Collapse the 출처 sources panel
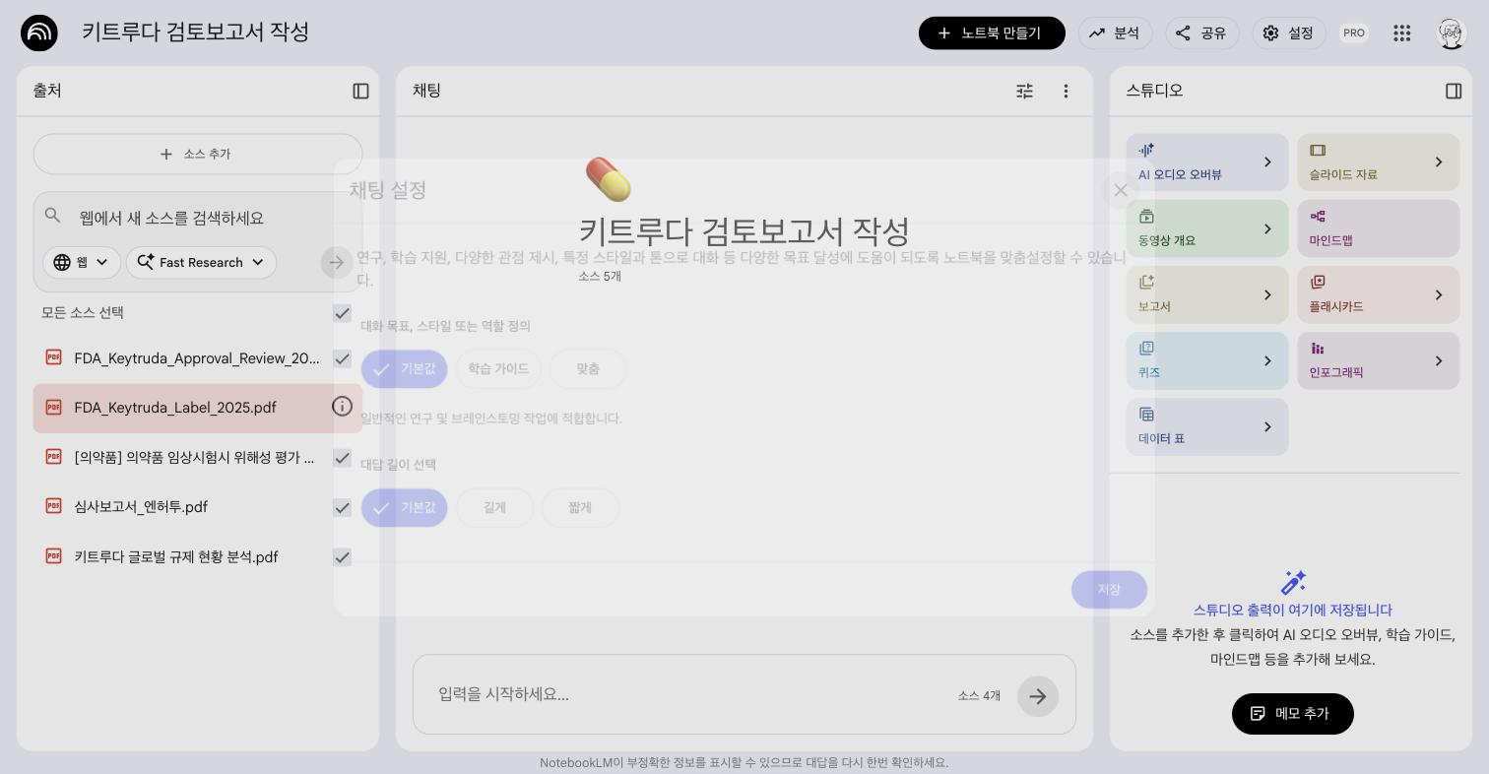Viewport: 1489px width, 774px height. point(360,91)
